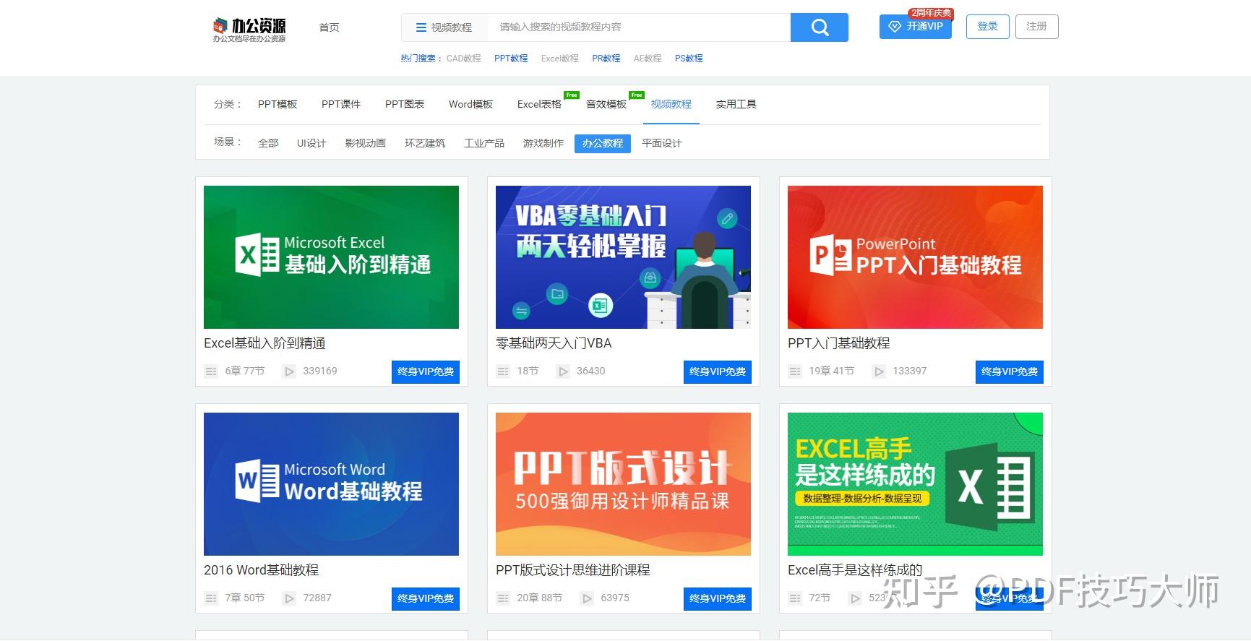This screenshot has height=641, width=1251.
Task: Click hot search link PPT教程
Action: click(x=511, y=59)
